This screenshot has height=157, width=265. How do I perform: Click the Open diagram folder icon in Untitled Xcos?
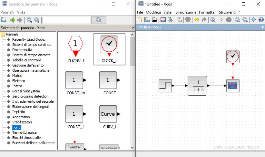click(x=147, y=20)
